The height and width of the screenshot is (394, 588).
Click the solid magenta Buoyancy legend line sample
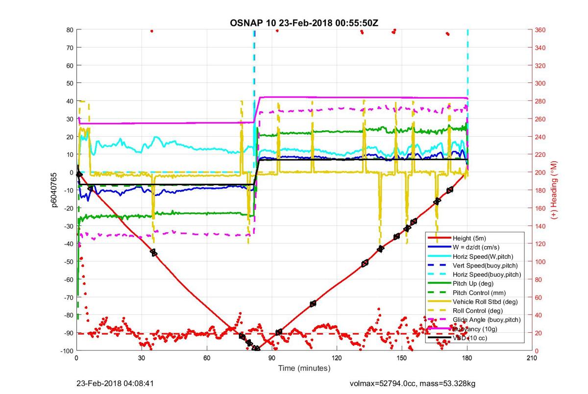tap(440, 329)
